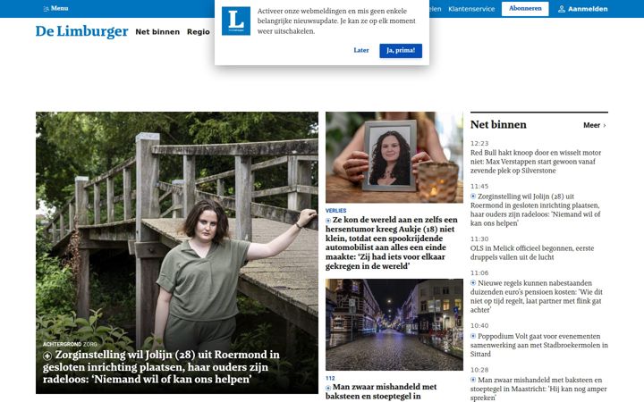Open the Menu search icon

point(46,9)
